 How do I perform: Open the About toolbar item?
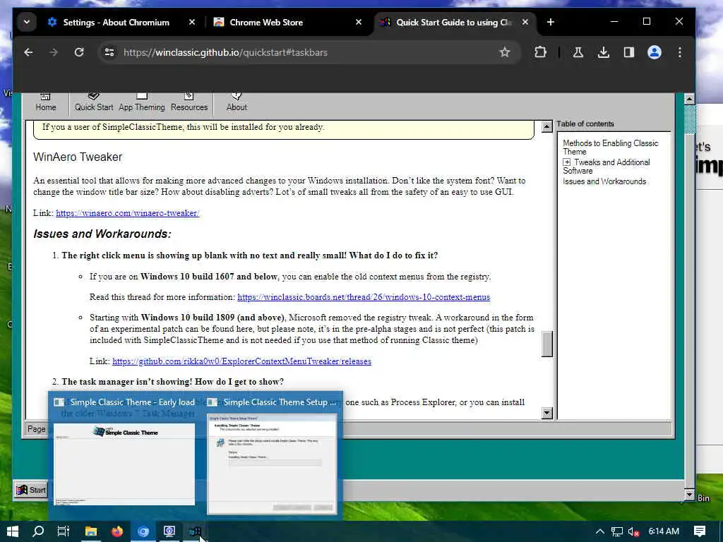click(237, 102)
